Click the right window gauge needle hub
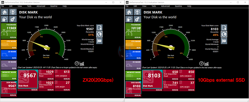Image resolution: width=249 pixels, height=102 pixels. tap(171, 47)
